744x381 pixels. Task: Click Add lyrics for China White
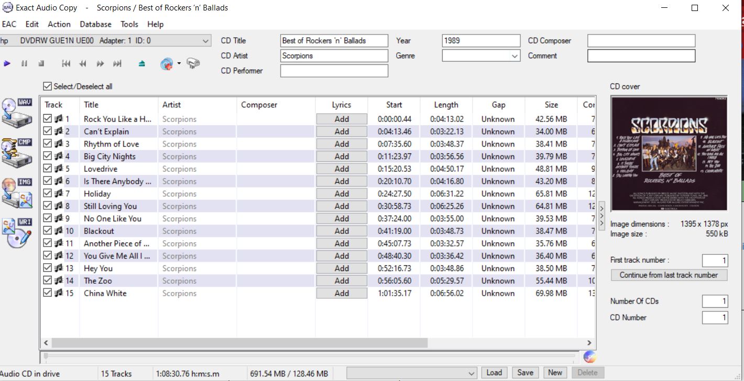[342, 293]
